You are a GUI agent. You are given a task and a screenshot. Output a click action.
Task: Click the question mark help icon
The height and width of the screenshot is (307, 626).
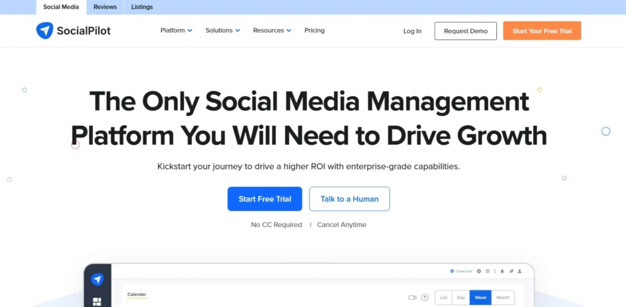click(425, 297)
